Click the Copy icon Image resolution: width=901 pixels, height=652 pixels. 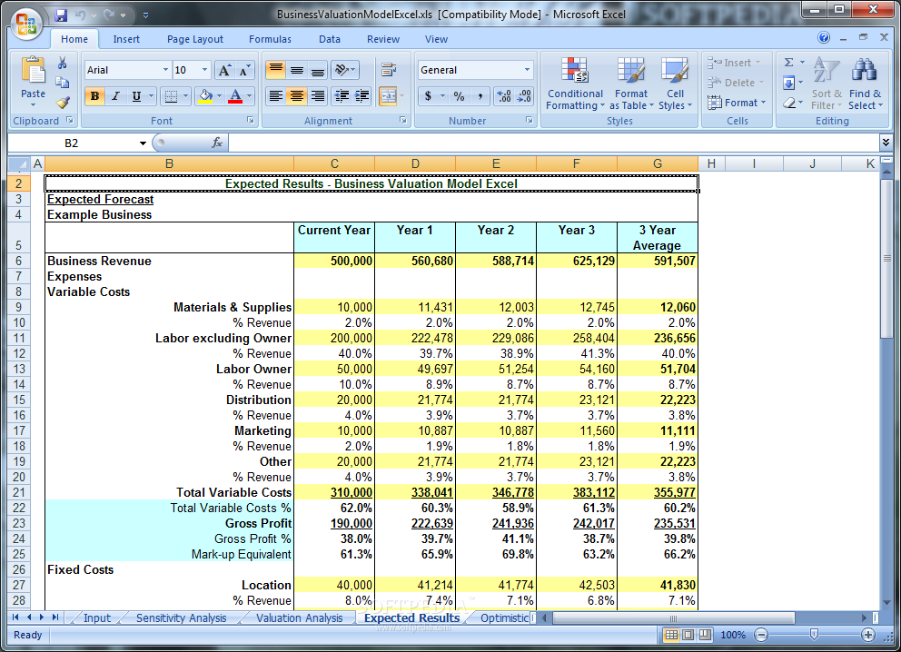62,83
